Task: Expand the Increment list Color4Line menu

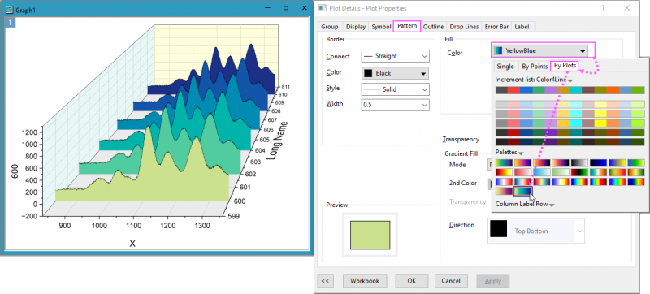Action: pos(570,80)
